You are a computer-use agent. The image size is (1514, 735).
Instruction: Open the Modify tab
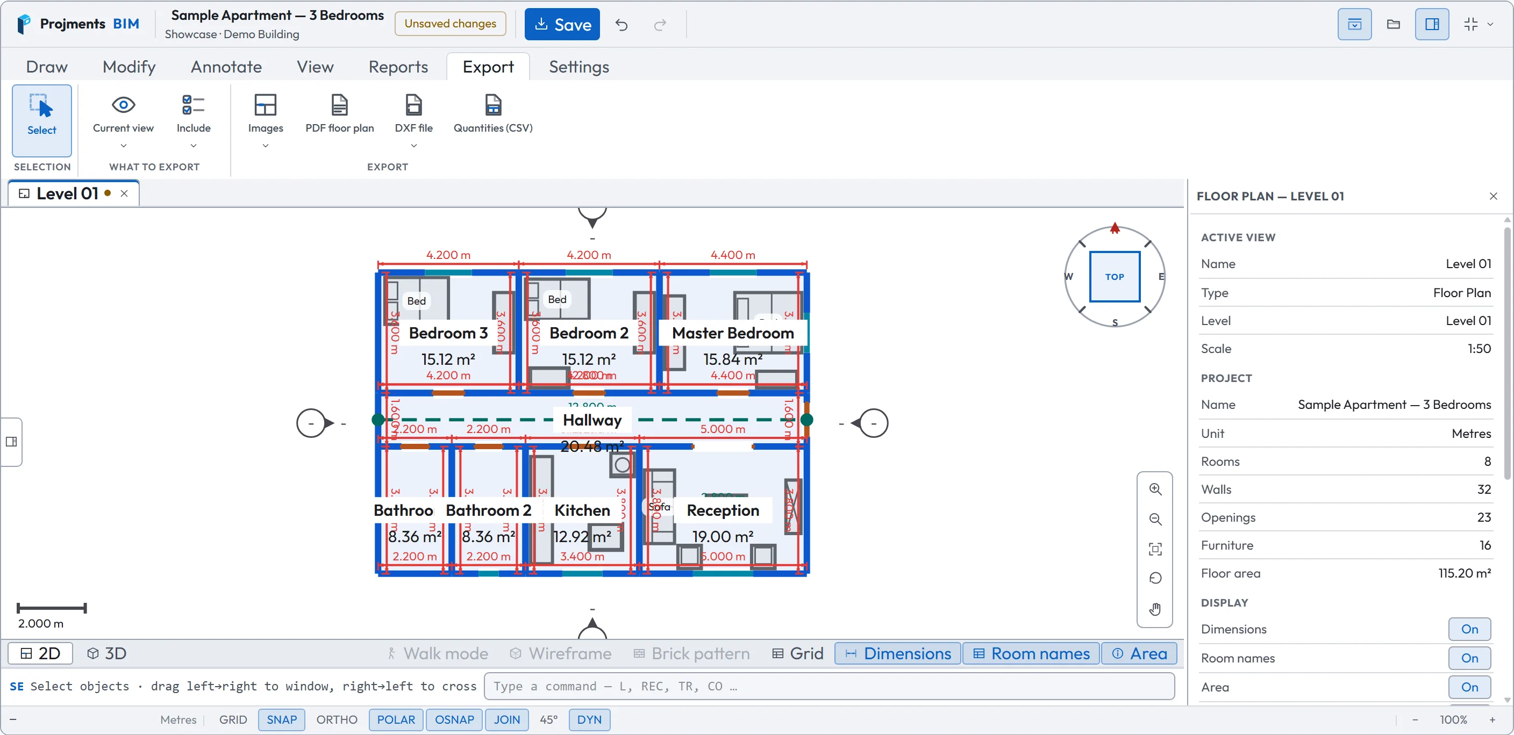point(129,67)
